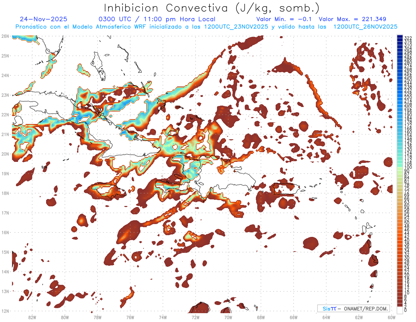Click the "0" colorbar value at the bottom

click(x=406, y=310)
